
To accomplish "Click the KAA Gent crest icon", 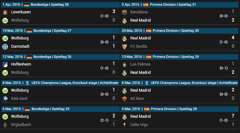I will [x=5, y=99].
